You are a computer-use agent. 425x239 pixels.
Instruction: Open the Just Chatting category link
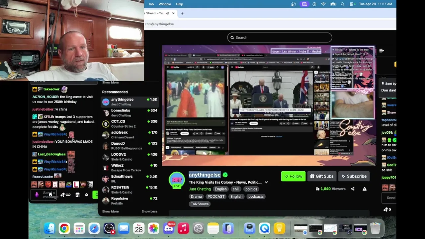200,189
